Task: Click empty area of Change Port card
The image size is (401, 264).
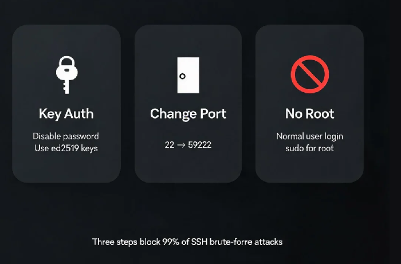Action: (x=188, y=167)
